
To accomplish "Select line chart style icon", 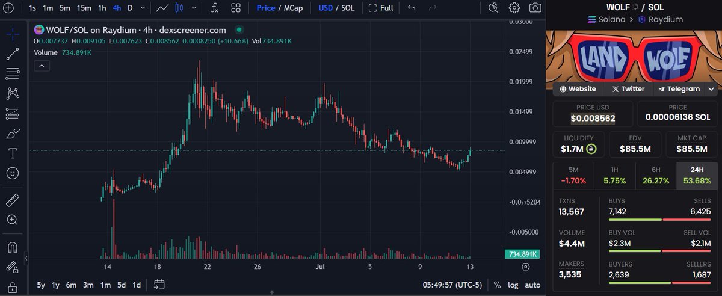I will click(161, 8).
